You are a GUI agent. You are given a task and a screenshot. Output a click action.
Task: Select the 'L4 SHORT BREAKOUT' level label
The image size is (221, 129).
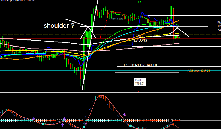(140, 65)
